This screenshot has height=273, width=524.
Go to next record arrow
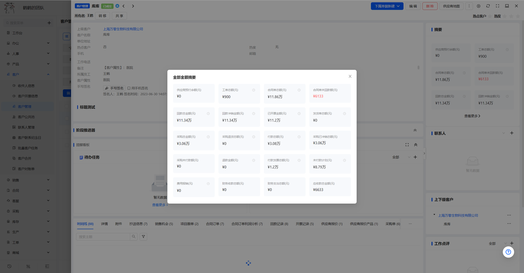[133, 6]
